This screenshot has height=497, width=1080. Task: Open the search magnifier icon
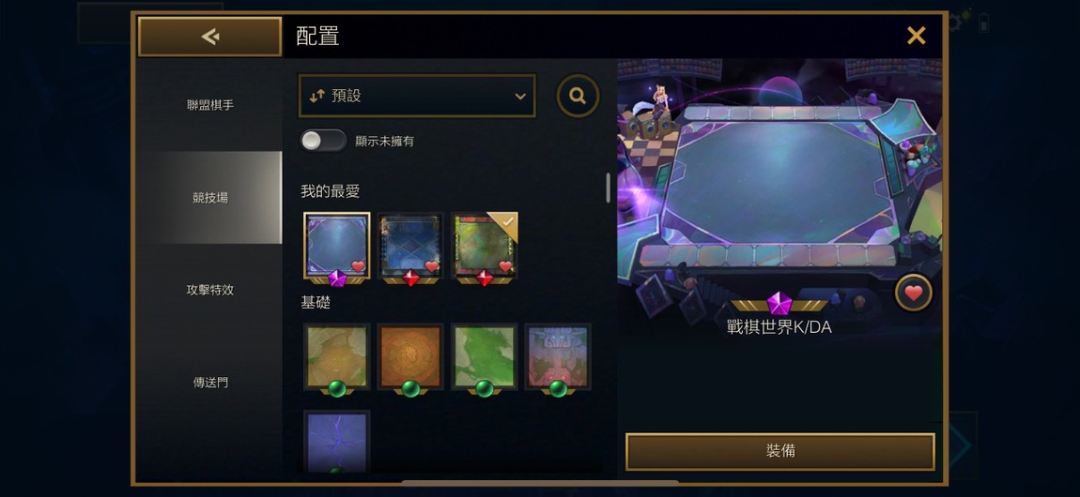578,96
